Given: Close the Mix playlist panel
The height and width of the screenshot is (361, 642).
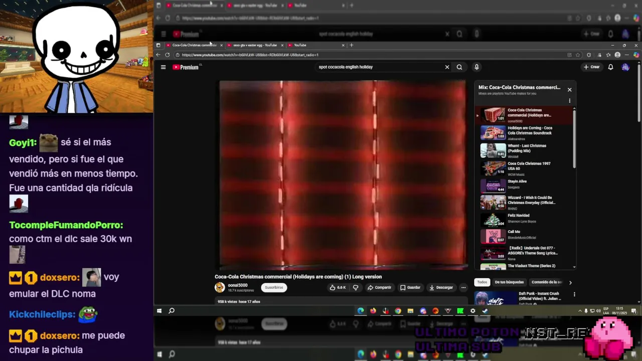Looking at the screenshot, I should [x=569, y=90].
